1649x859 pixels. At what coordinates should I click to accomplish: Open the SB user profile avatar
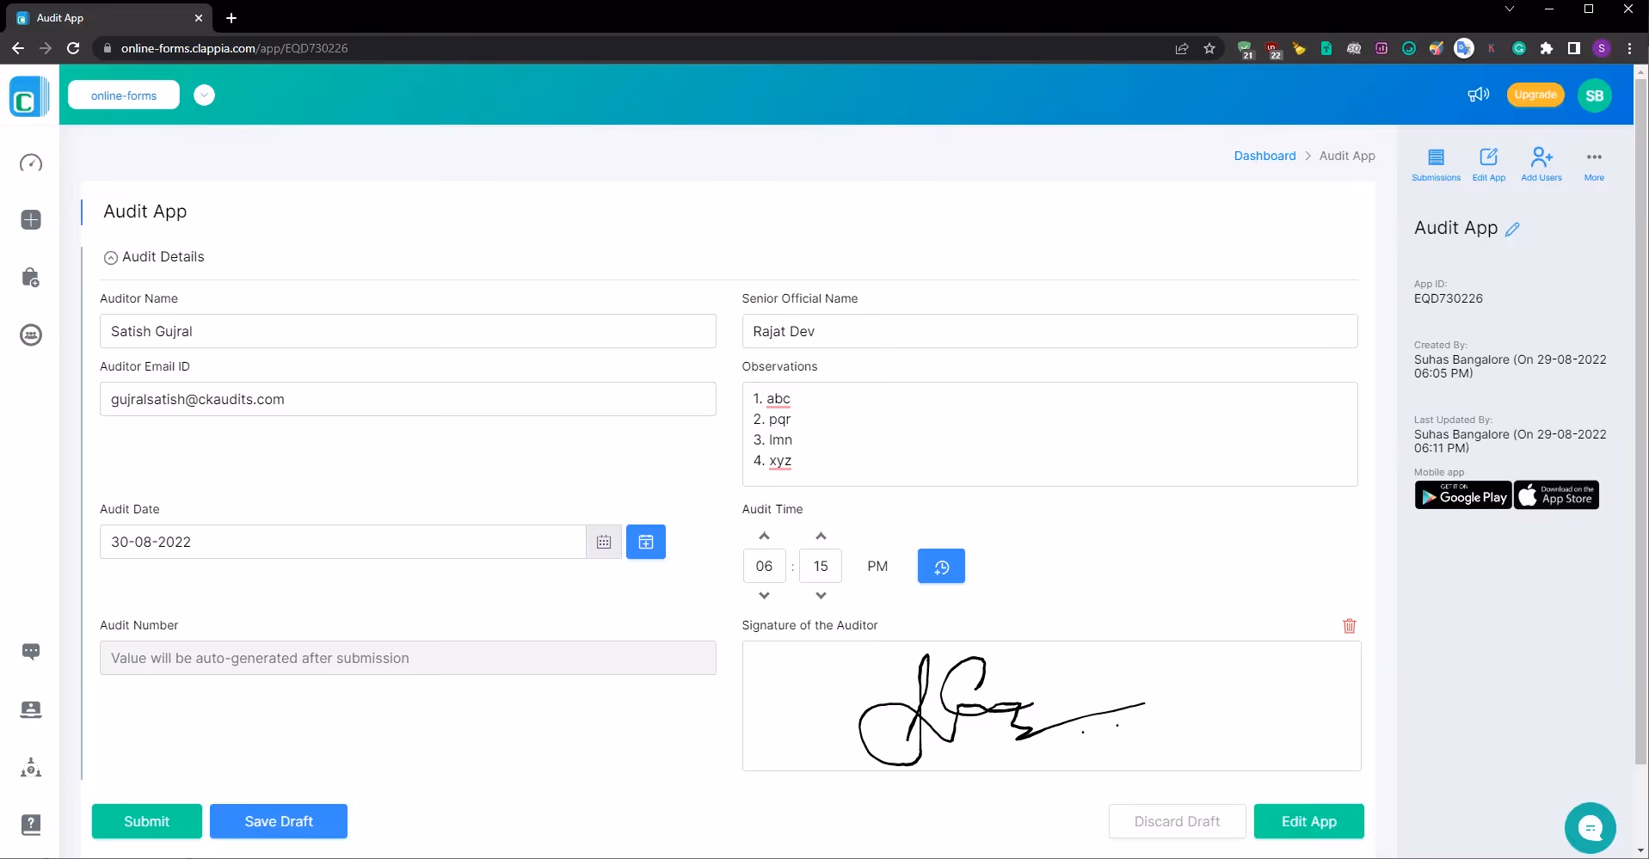click(1594, 95)
